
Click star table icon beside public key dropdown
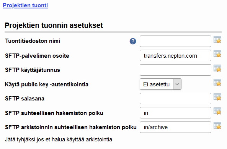pyautogui.click(x=217, y=83)
